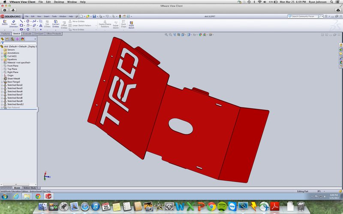
Task: Choose the Circle sketch tool
Action: pos(28,21)
